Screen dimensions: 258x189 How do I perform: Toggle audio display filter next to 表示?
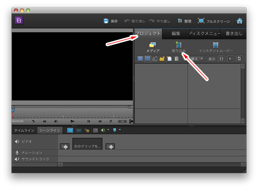[x=231, y=59]
